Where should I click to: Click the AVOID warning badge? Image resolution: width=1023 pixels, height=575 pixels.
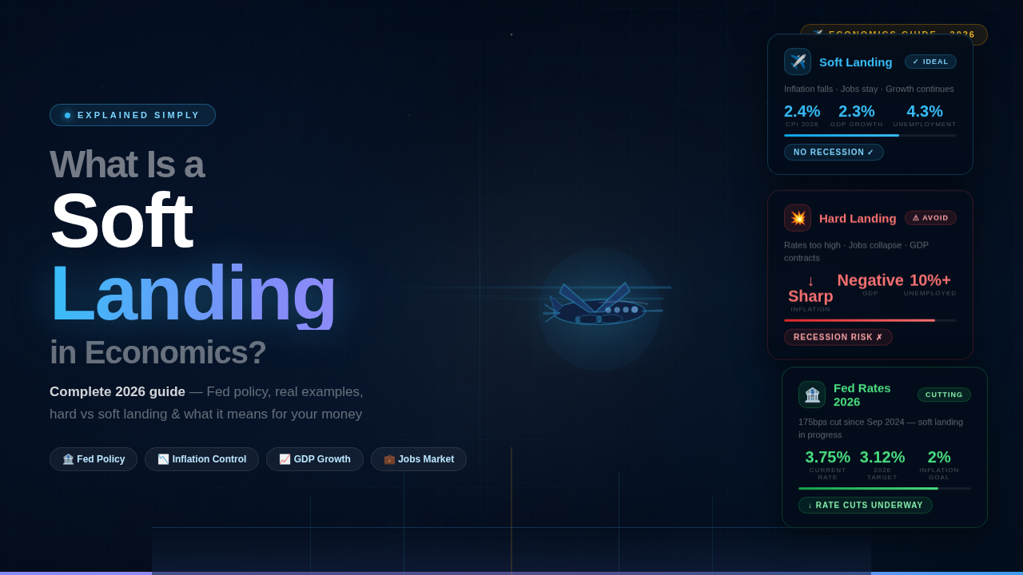[x=930, y=218]
